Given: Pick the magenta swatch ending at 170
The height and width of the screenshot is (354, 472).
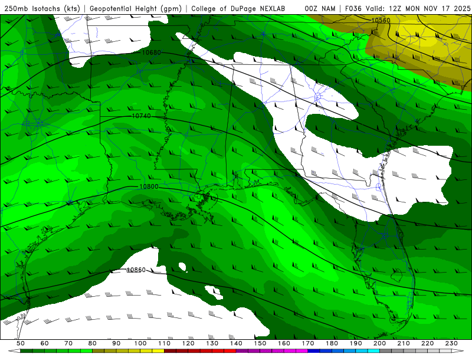Looking at the screenshot, I should tap(301, 351).
